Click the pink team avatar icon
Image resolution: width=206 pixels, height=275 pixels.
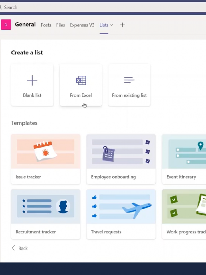(6, 25)
